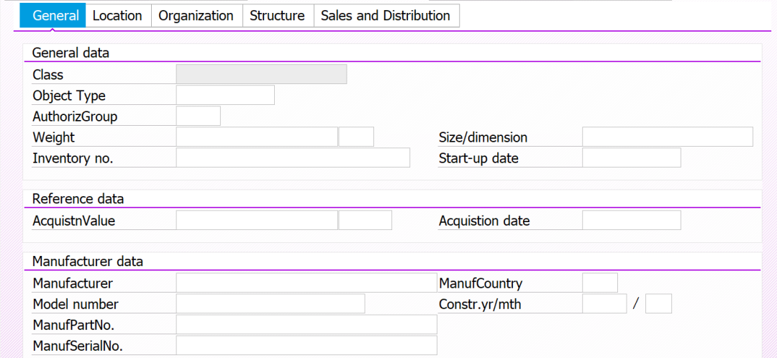Select the Structure tab
The width and height of the screenshot is (777, 358).
[x=277, y=16]
